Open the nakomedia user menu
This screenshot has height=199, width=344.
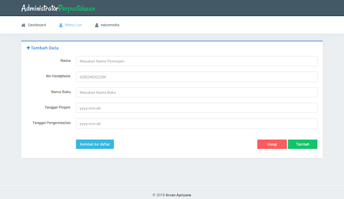pyautogui.click(x=107, y=25)
